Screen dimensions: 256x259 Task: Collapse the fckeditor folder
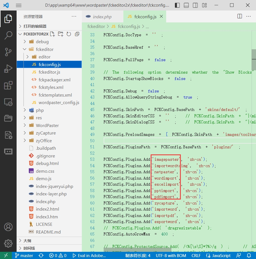(x=45, y=49)
